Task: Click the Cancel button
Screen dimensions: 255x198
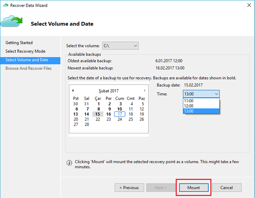Action: tap(227, 188)
